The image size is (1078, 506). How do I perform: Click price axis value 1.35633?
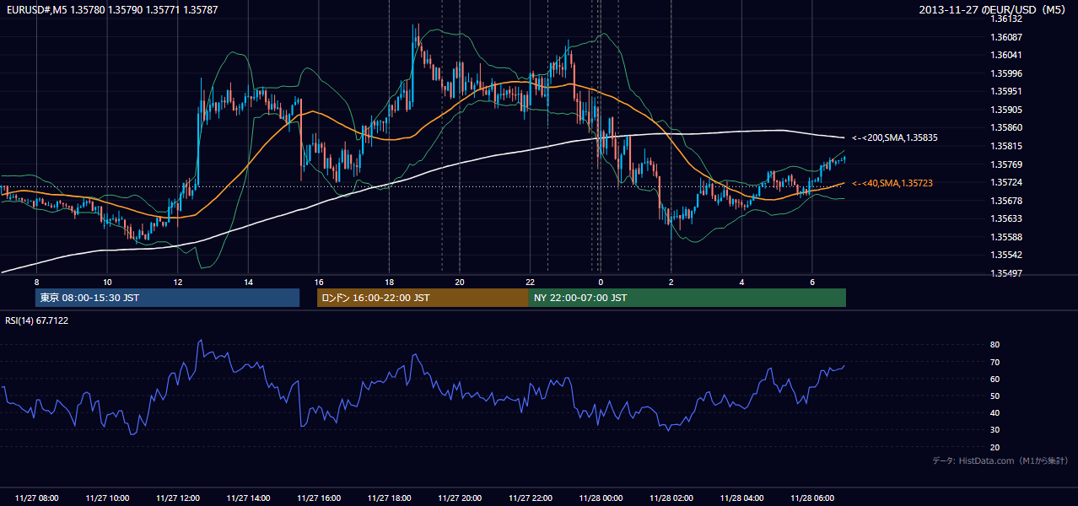(x=1006, y=218)
